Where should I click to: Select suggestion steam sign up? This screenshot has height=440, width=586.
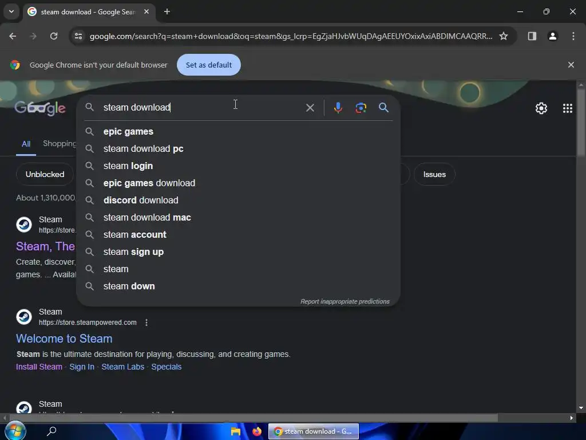click(238, 252)
